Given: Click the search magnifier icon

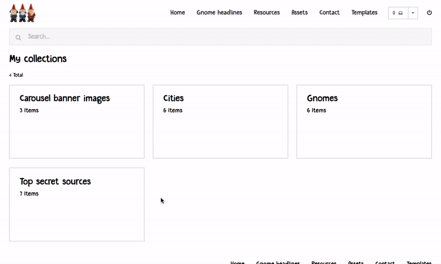Looking at the screenshot, I should point(18,37).
